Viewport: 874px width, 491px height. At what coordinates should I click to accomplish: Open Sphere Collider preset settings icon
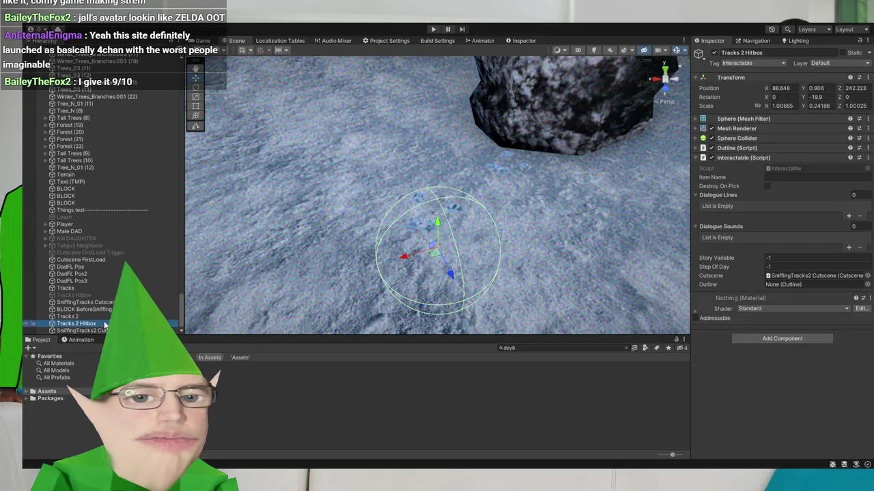point(859,138)
